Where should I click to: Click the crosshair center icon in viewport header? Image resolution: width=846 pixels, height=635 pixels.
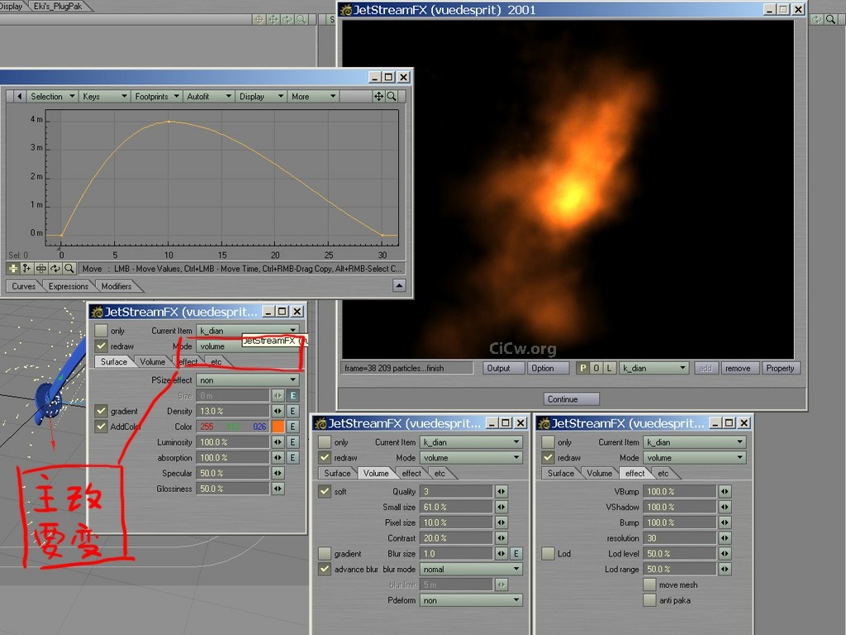259,20
